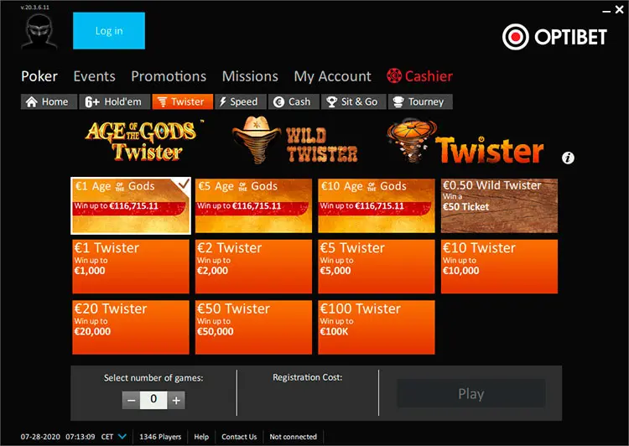Click the Wild Twister cowboy hat logo
This screenshot has height=446, width=629.
[x=295, y=140]
